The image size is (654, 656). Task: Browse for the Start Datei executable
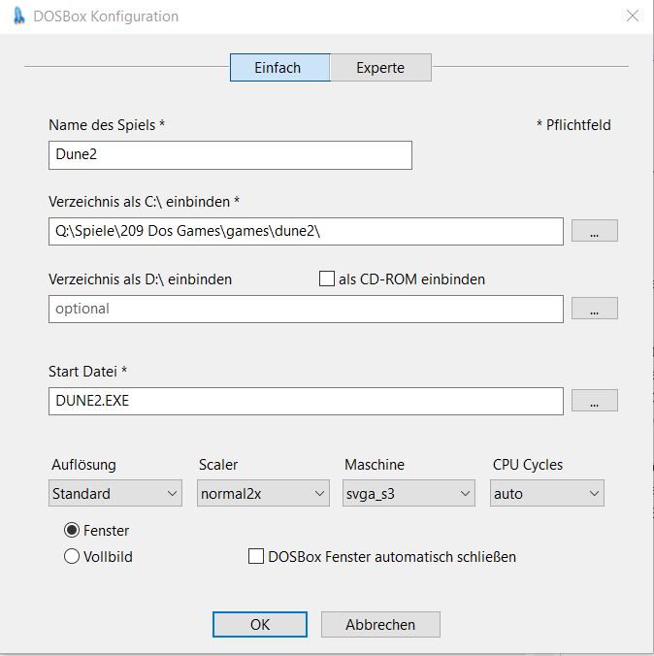tap(594, 401)
